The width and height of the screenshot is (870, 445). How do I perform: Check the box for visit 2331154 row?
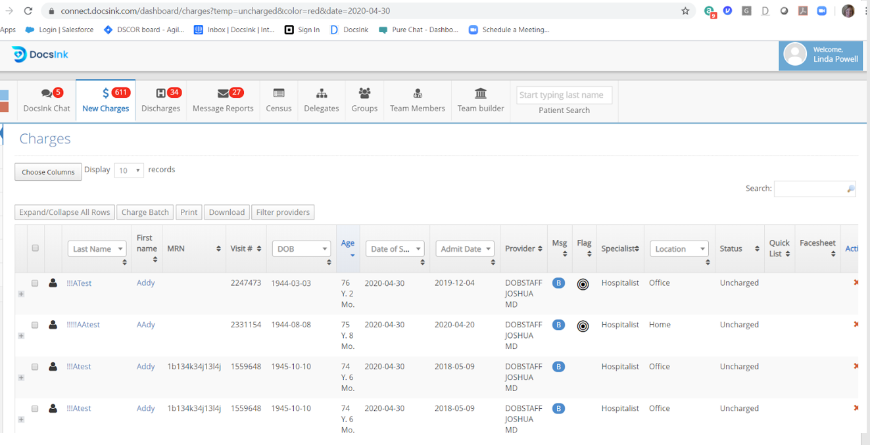35,325
